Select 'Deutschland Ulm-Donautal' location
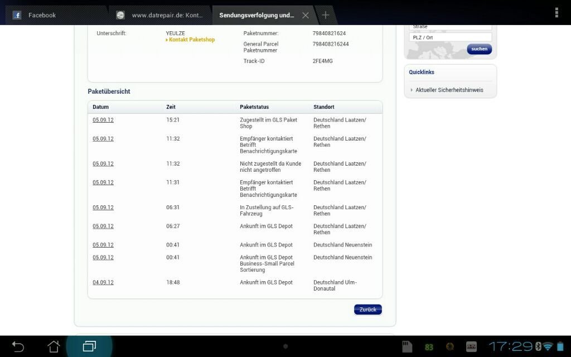 pyautogui.click(x=335, y=285)
